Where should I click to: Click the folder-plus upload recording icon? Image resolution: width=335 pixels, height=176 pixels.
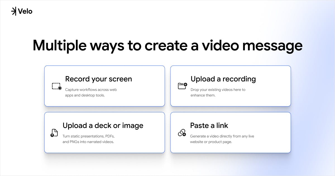(183, 86)
